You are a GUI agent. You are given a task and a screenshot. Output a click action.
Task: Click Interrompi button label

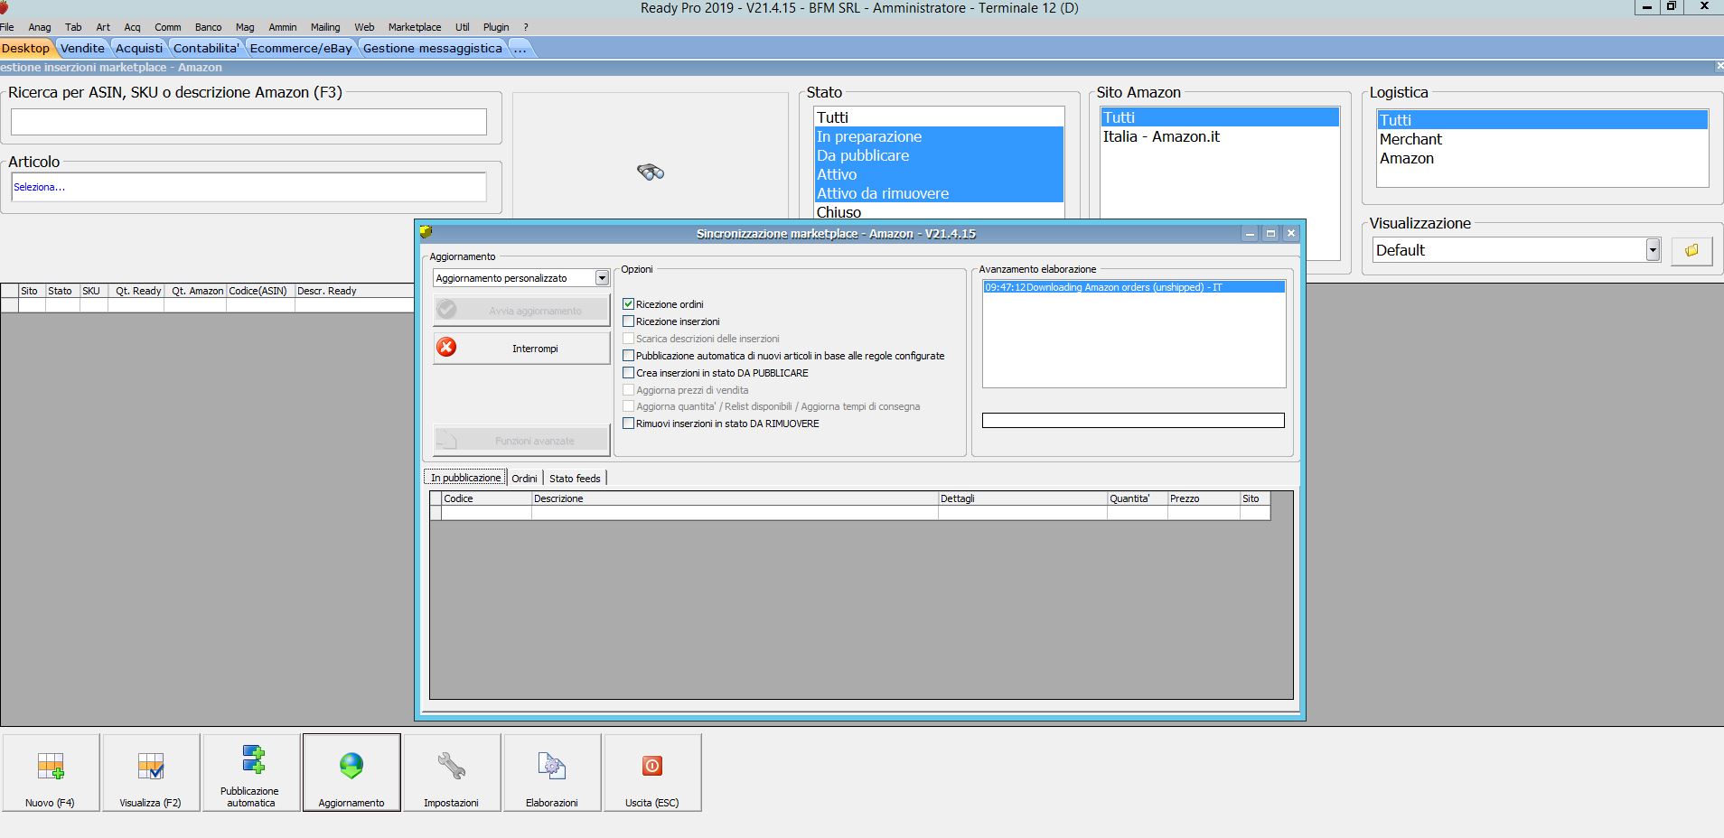point(535,349)
